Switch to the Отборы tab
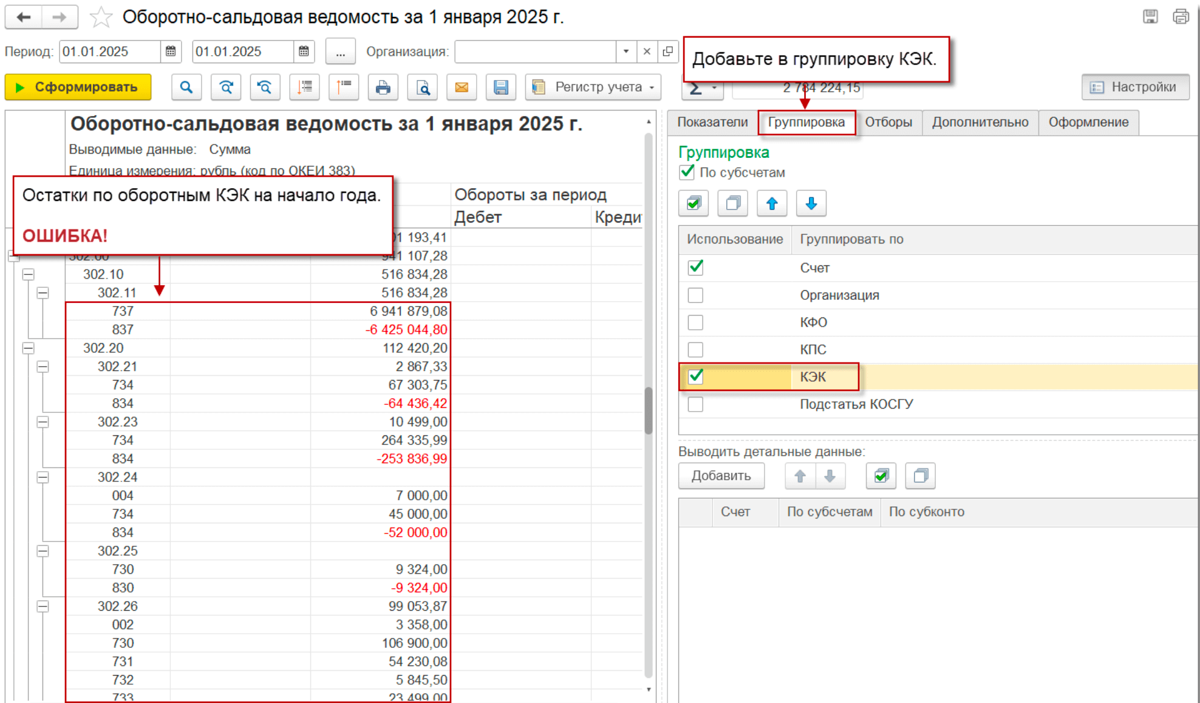 (888, 122)
